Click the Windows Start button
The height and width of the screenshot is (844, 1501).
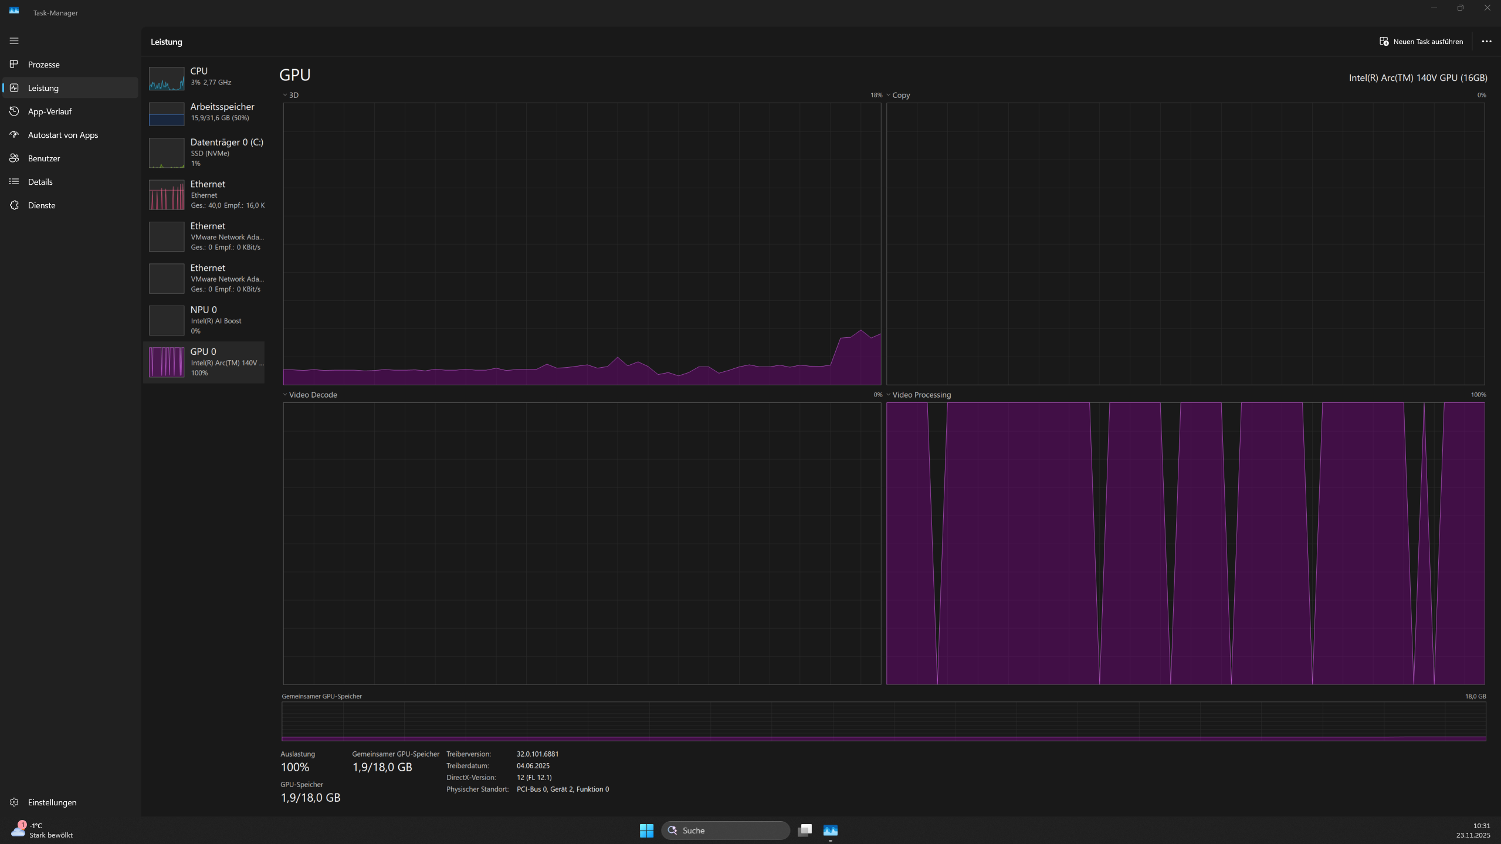(646, 830)
